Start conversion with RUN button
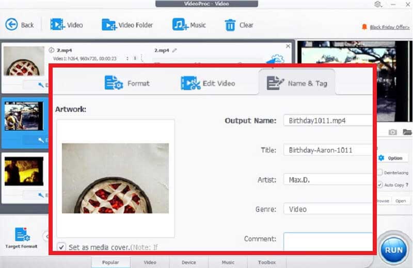The height and width of the screenshot is (268, 413). (x=394, y=250)
